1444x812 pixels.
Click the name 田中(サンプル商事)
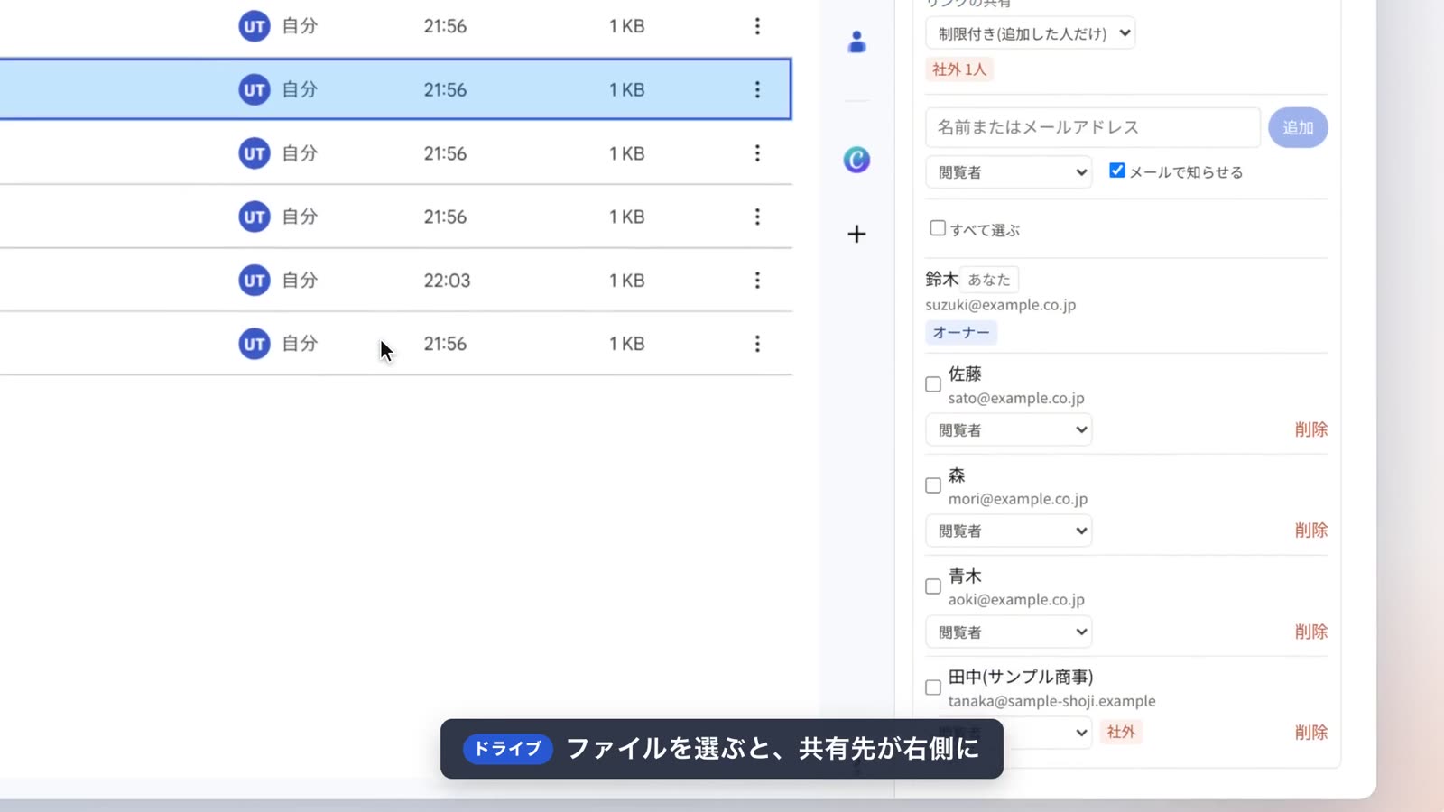[1021, 677]
